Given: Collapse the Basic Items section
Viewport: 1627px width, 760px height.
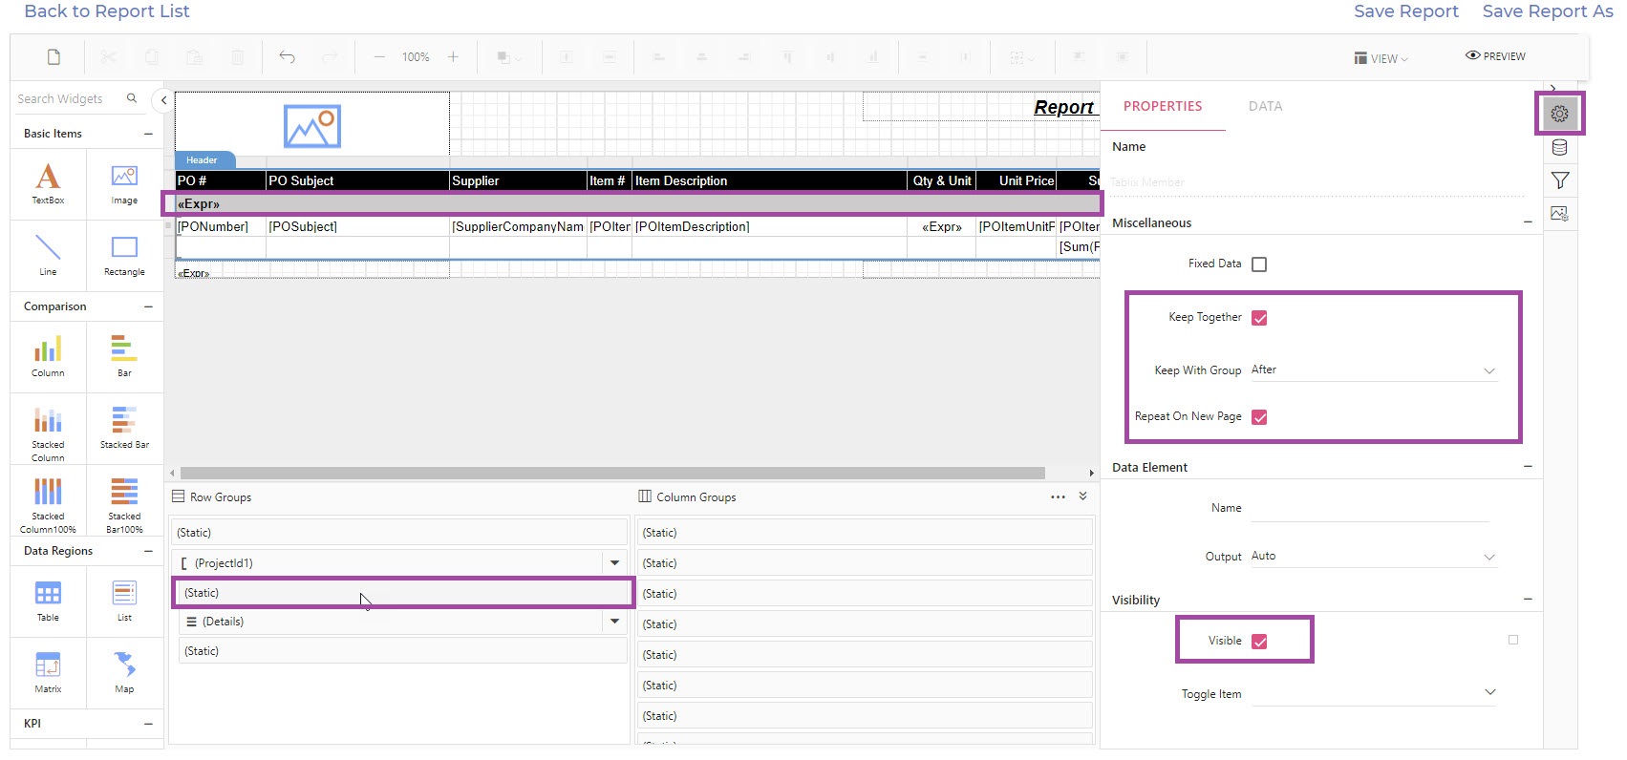Looking at the screenshot, I should (148, 134).
